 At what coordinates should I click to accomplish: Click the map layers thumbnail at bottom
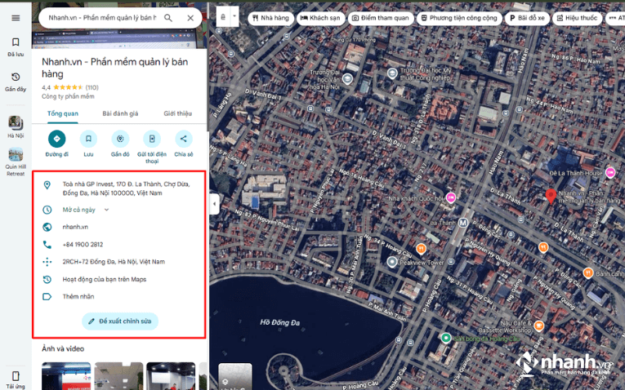[235, 376]
